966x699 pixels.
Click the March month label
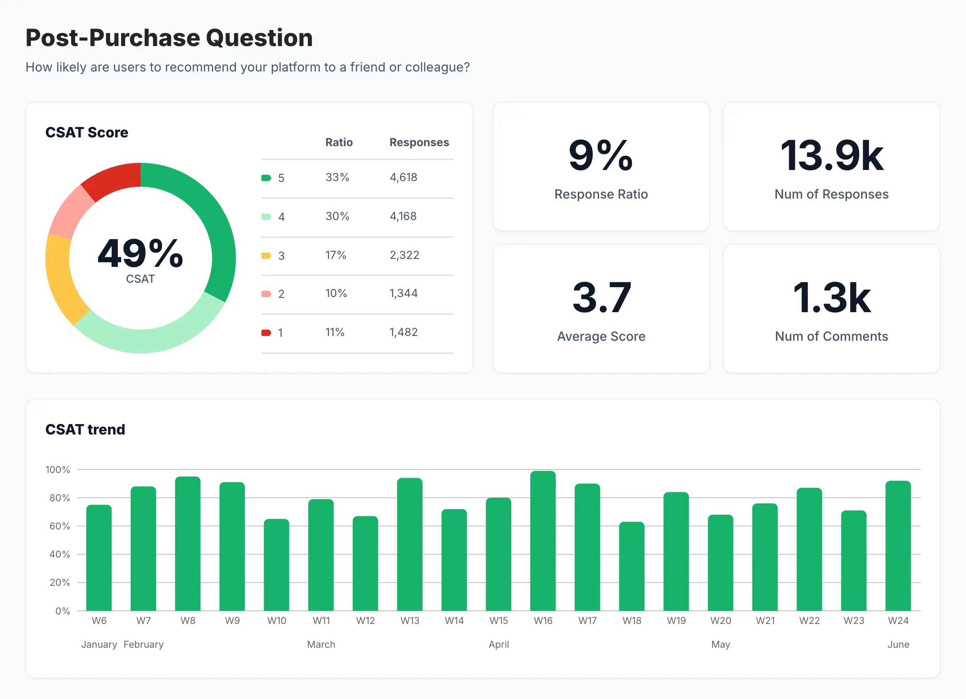pyautogui.click(x=321, y=645)
